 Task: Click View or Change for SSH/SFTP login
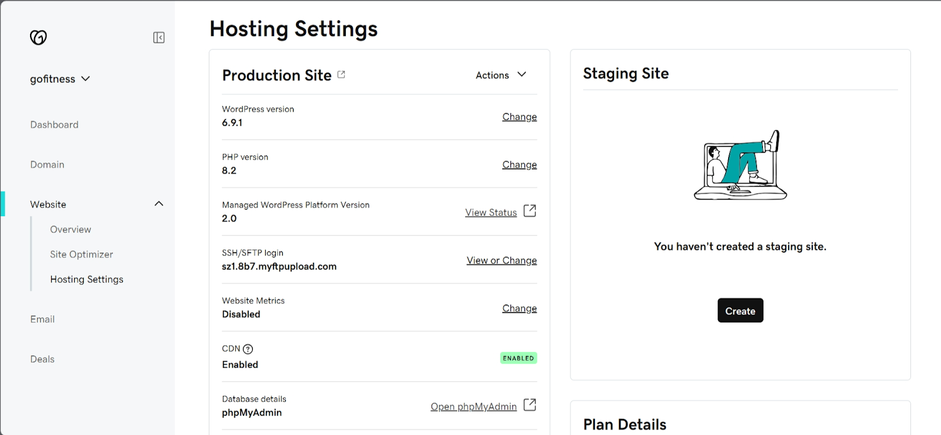pyautogui.click(x=502, y=261)
